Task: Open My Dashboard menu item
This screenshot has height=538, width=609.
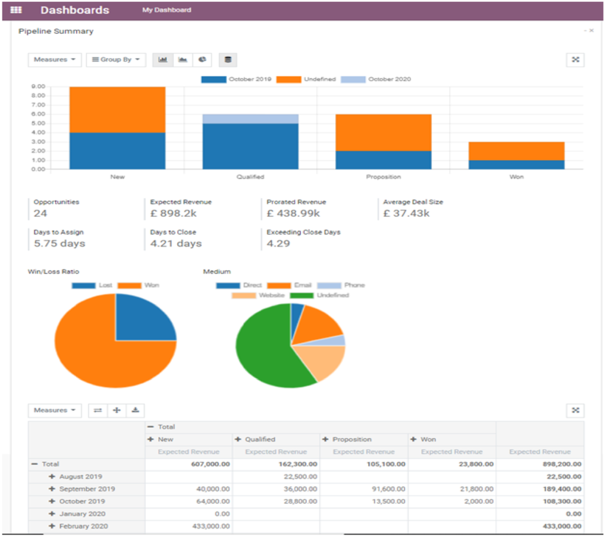Action: pos(167,10)
